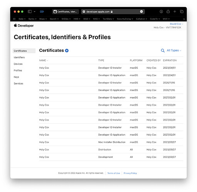Open Safari downloads icon
Viewport: 197px width, 192px height.
(161, 12)
